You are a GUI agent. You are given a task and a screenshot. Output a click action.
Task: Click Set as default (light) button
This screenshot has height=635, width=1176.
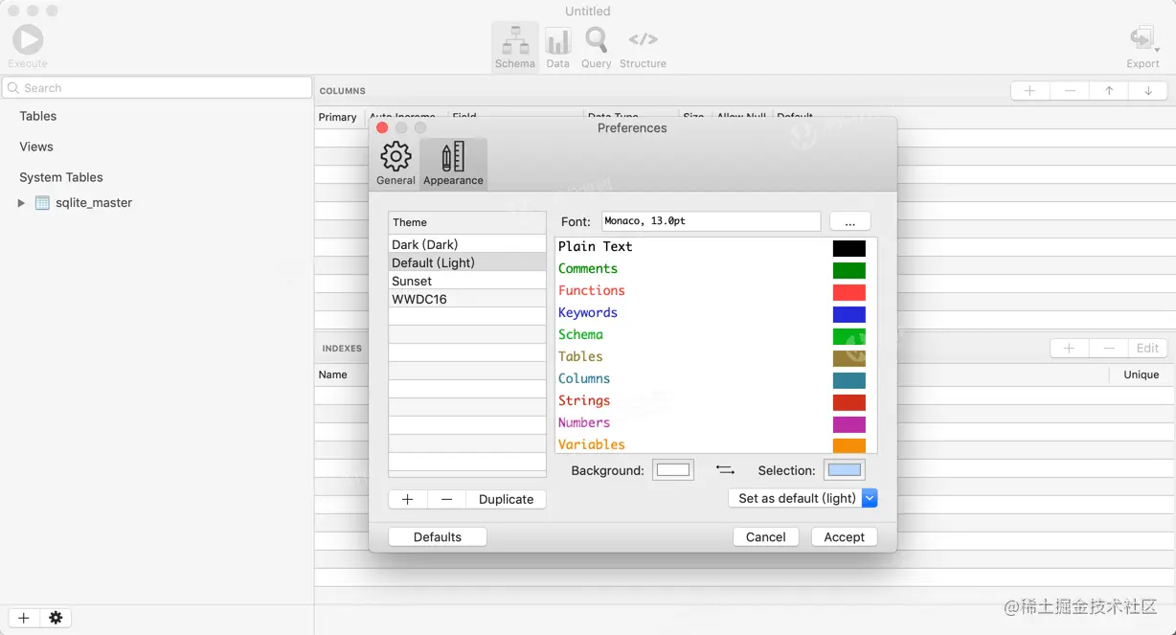coord(797,498)
